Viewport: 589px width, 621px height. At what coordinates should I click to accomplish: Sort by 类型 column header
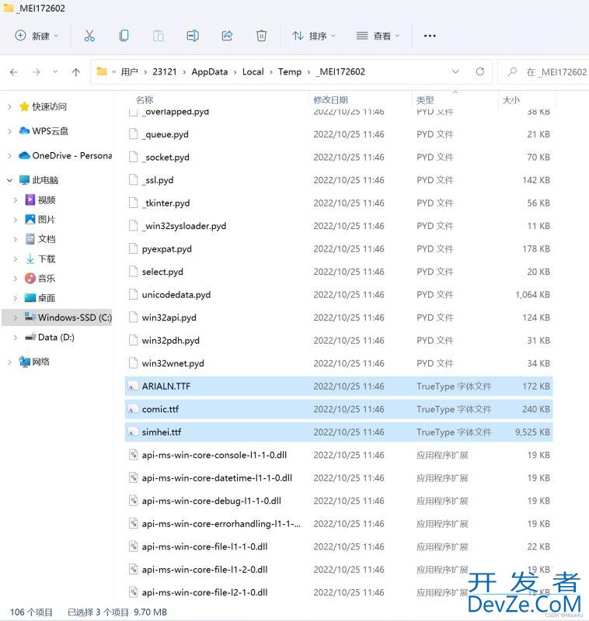(x=425, y=100)
